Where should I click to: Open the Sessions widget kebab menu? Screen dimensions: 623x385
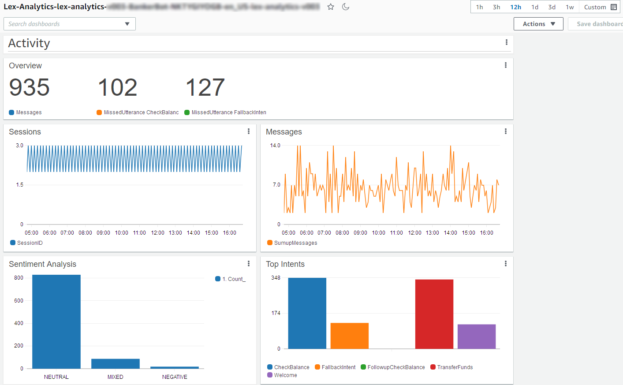pyautogui.click(x=249, y=131)
